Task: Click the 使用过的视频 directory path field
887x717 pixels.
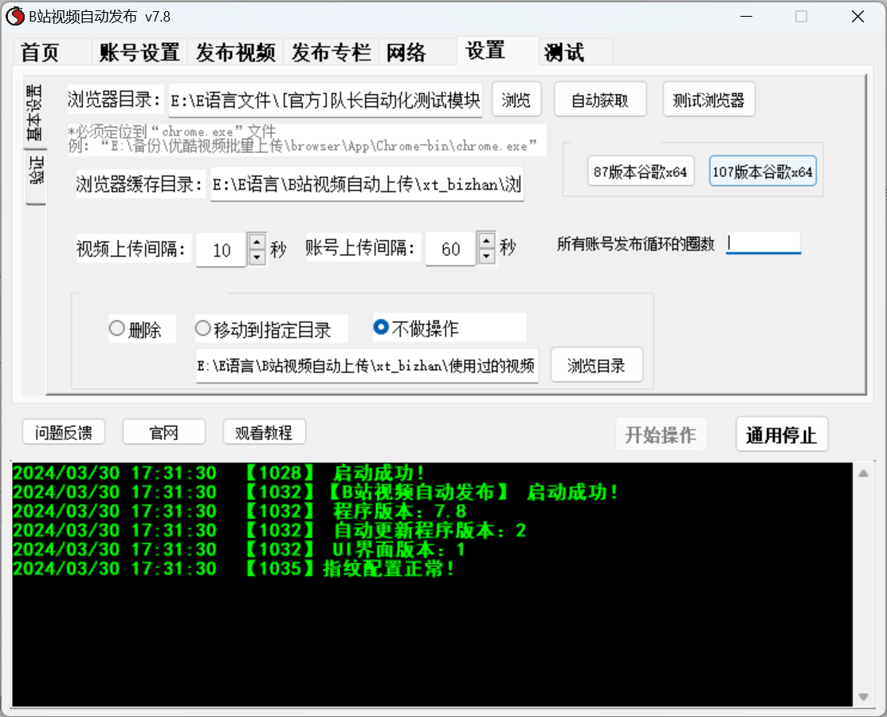Action: pos(367,365)
